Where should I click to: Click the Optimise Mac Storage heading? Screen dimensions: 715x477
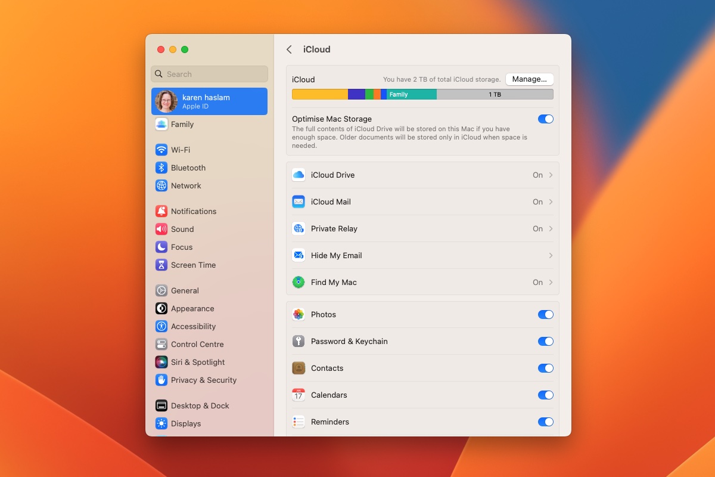pos(332,119)
